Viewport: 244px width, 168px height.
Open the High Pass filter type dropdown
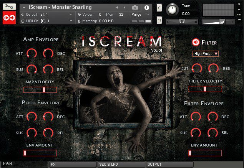tap(206, 54)
